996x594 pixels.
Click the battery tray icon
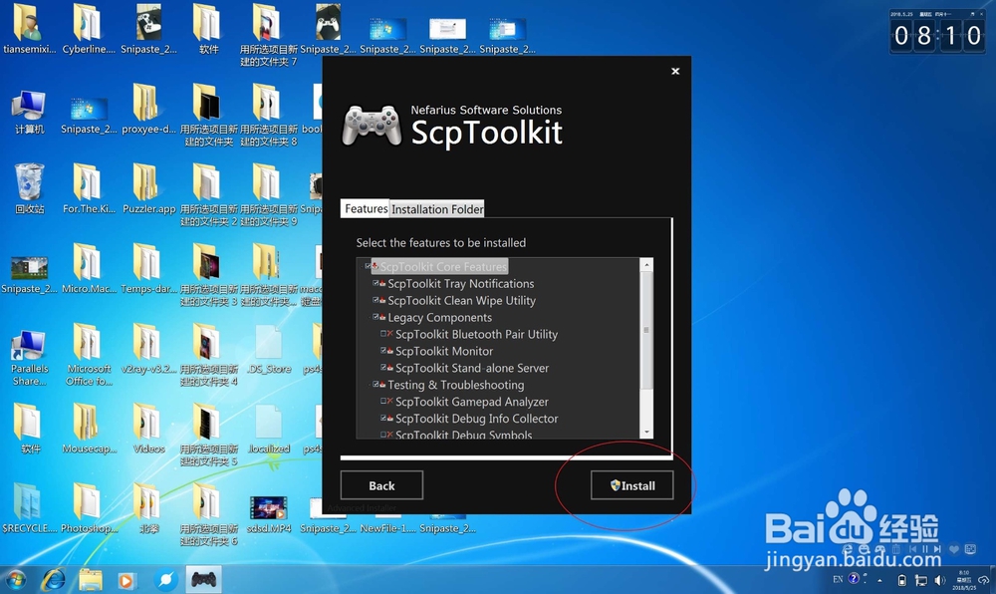pos(901,580)
